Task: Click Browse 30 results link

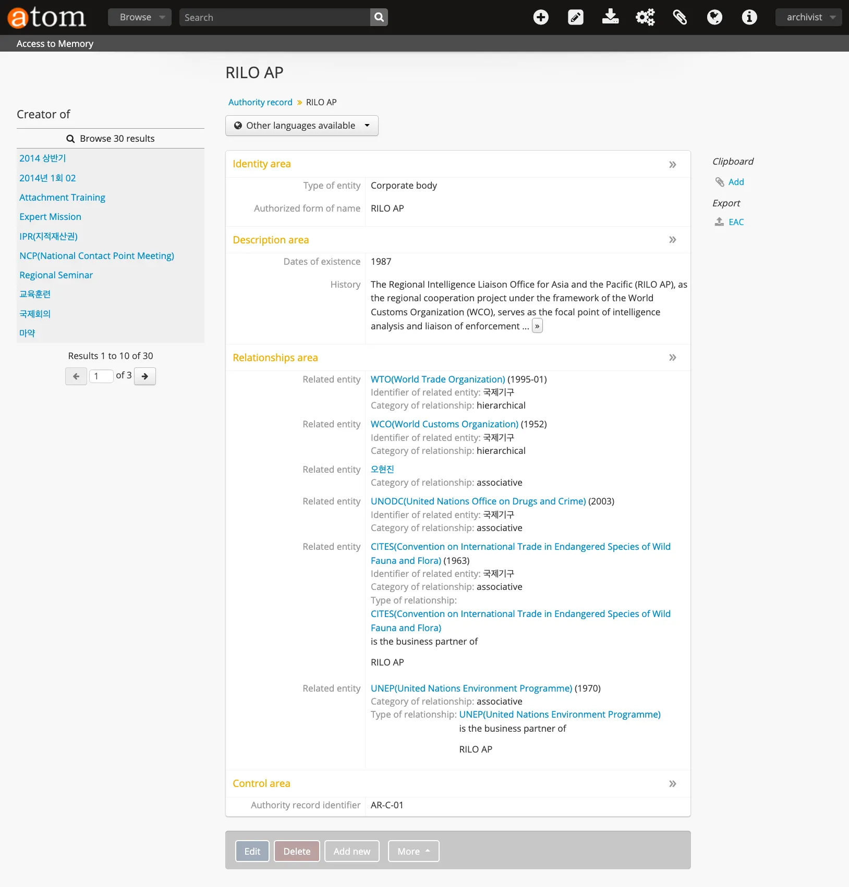Action: point(111,139)
